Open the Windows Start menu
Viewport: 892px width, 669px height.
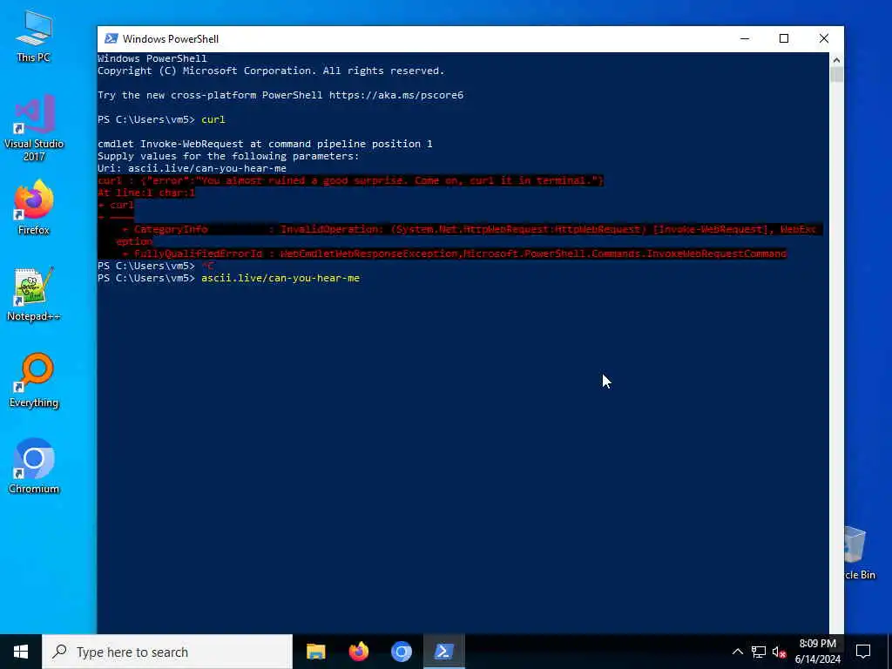pyautogui.click(x=21, y=652)
